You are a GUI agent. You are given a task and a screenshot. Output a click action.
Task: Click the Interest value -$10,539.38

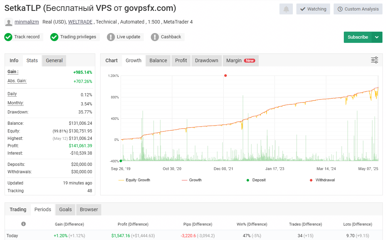pos(81,153)
